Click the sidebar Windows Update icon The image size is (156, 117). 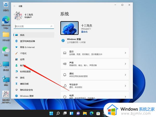click(16, 96)
